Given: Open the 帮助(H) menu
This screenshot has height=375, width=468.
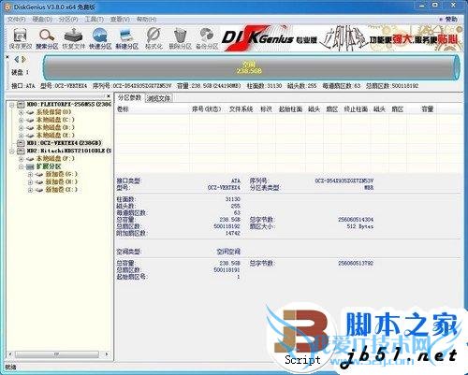Looking at the screenshot, I should 146,20.
